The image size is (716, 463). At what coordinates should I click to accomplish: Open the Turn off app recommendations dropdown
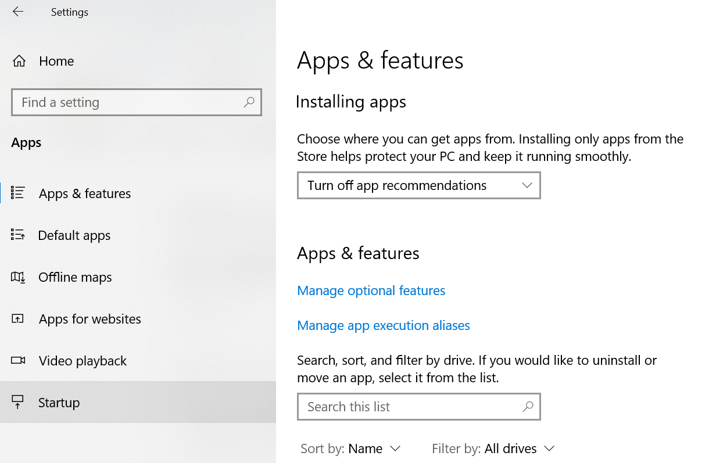(418, 185)
